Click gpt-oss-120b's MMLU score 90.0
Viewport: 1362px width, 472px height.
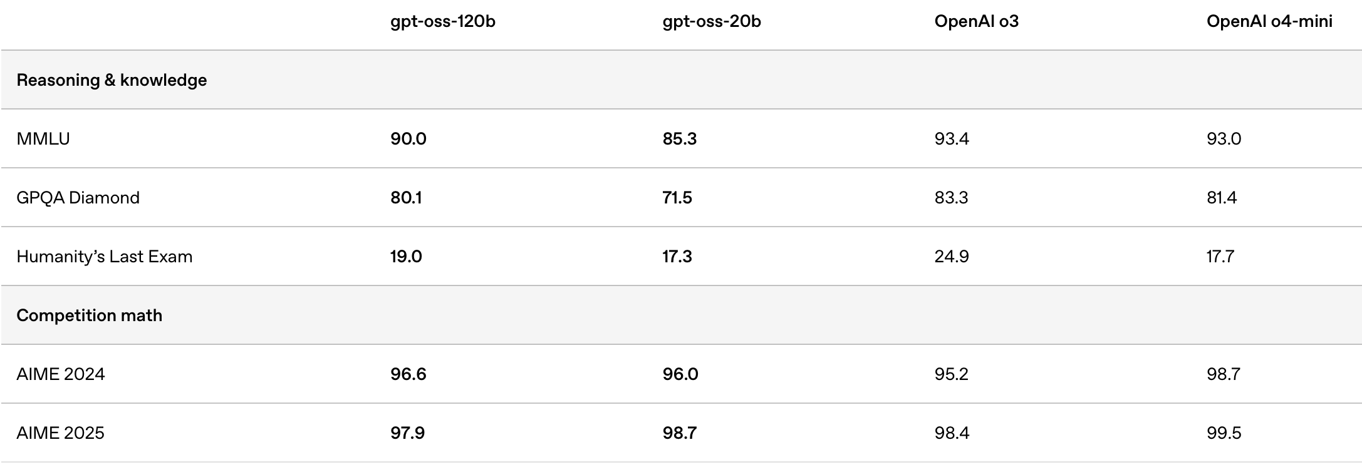(408, 139)
